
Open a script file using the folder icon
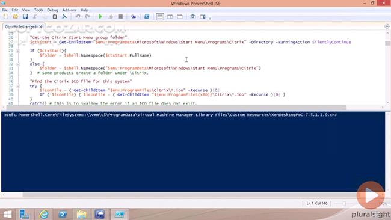pos(15,17)
